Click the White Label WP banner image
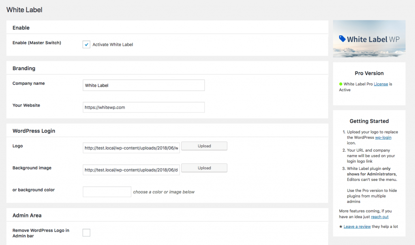The width and height of the screenshot is (415, 245). [x=369, y=39]
